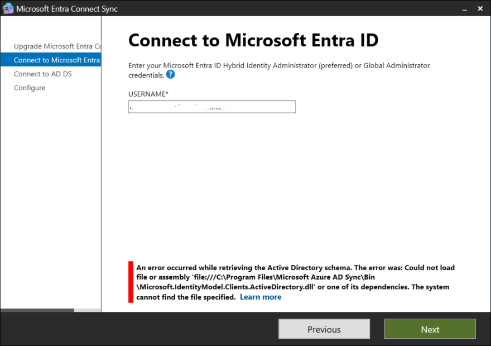Click the USERNAME* label
491x346 pixels.
[148, 94]
